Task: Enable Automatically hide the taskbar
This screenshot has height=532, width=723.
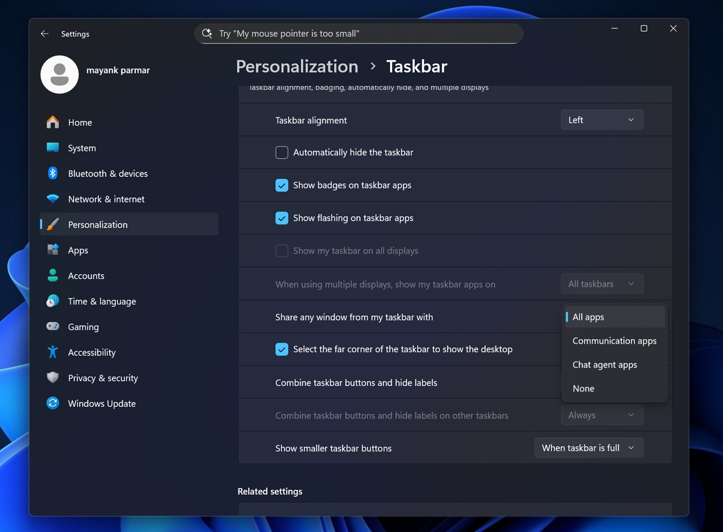Action: (282, 152)
